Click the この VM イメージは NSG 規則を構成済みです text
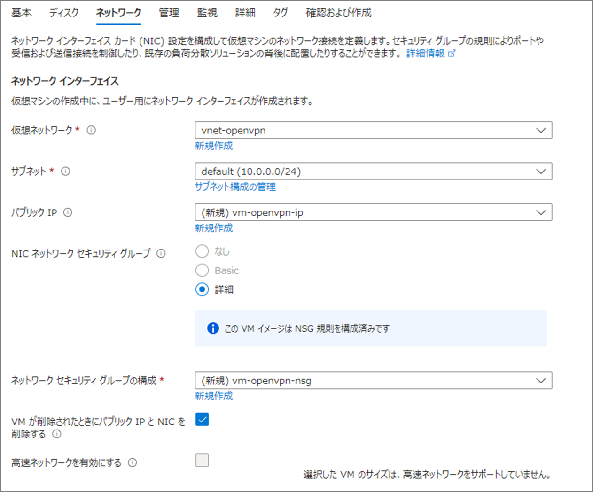 pyautogui.click(x=307, y=328)
